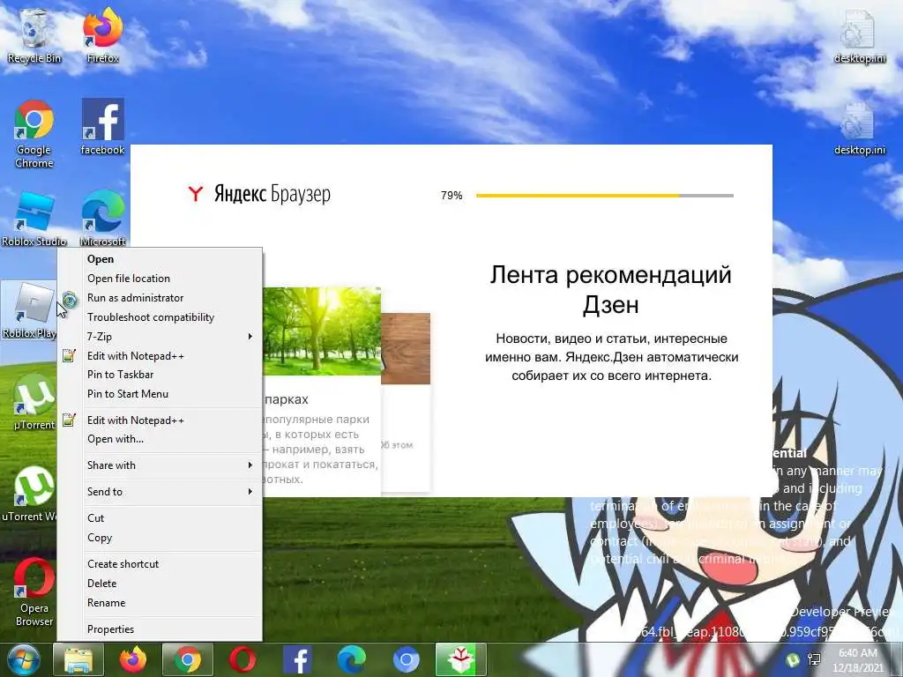The image size is (903, 677).
Task: Click the network system tray icon
Action: pos(814,659)
